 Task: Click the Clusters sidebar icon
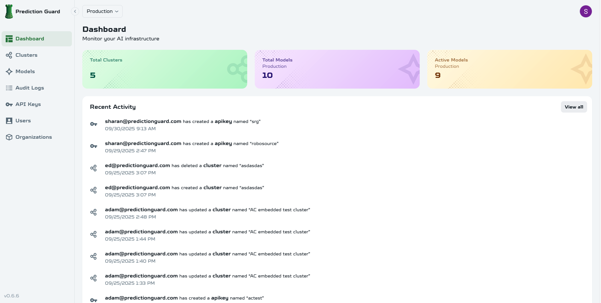[x=9, y=55]
